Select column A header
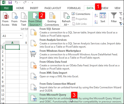 click(12, 43)
